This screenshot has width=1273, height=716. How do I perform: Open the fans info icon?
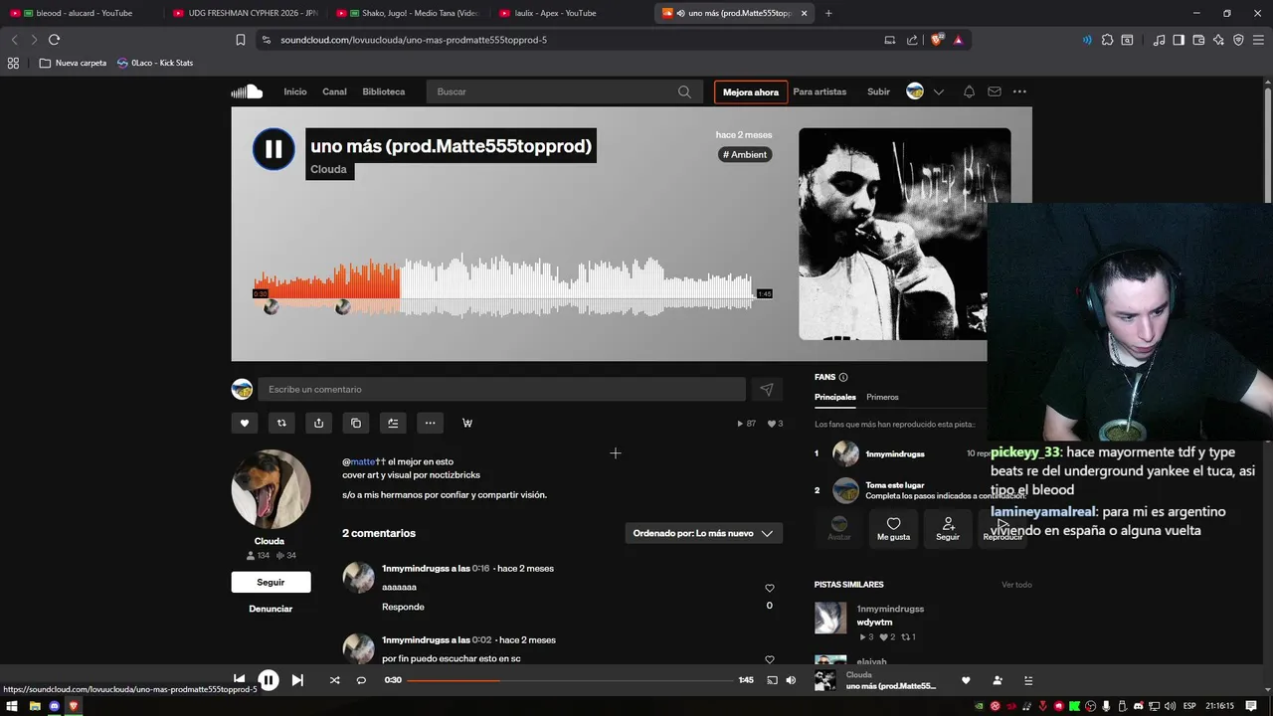[843, 377]
